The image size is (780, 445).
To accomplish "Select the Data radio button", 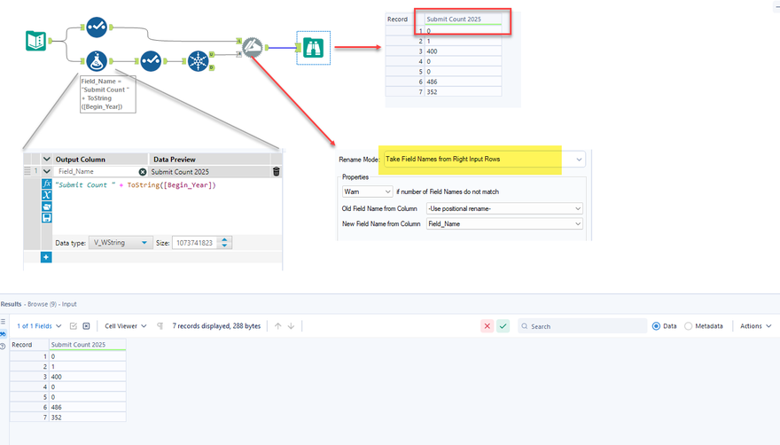I will pos(656,326).
